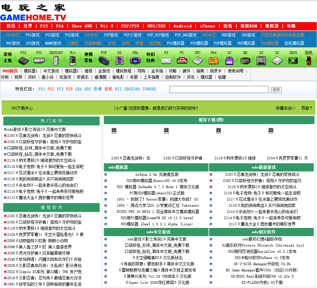Image resolution: width=317 pixels, height=288 pixels.
Task: Open no$gba 2.6a 完美傻瓜版 emulator link
Action: pyautogui.click(x=157, y=174)
